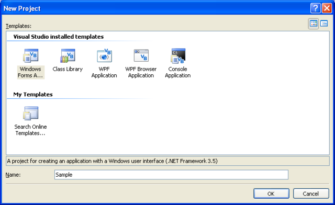Pick the WPF Application template icon
Viewport: 335px width, 205px height.
[104, 55]
